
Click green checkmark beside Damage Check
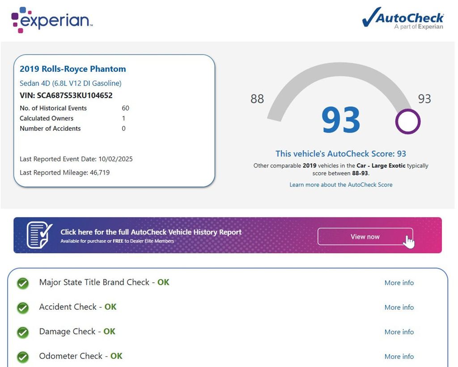click(x=23, y=332)
